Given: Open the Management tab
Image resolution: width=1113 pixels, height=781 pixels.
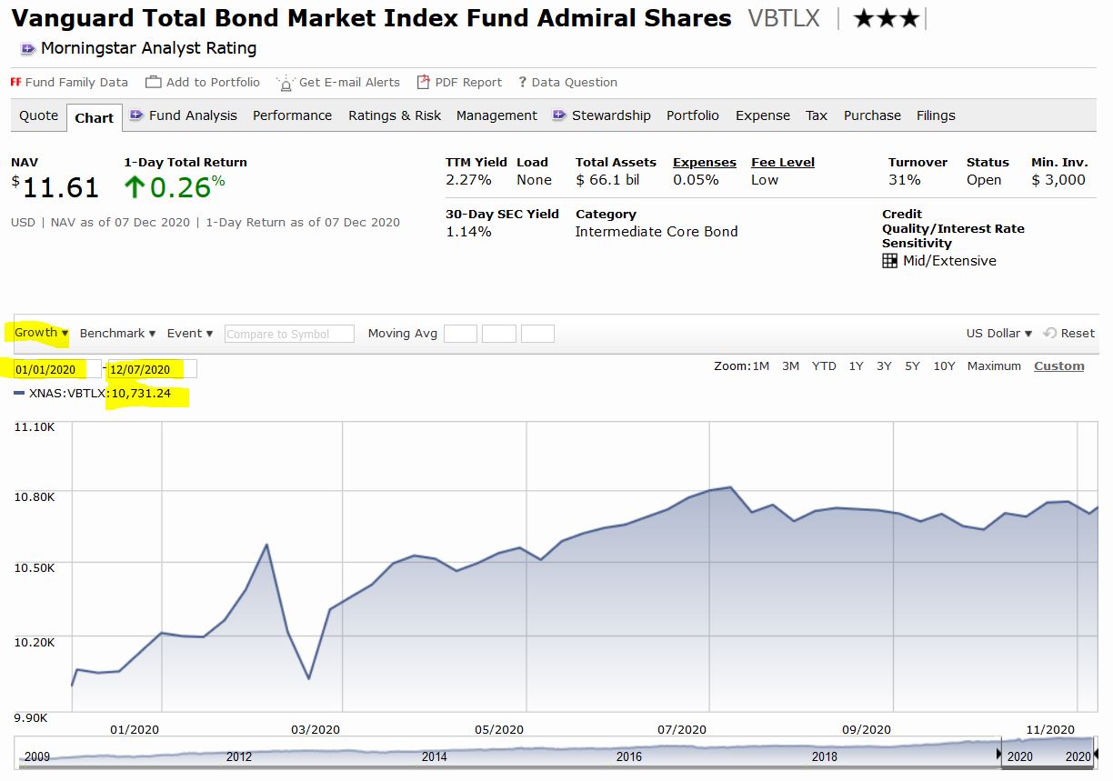Looking at the screenshot, I should 496,115.
